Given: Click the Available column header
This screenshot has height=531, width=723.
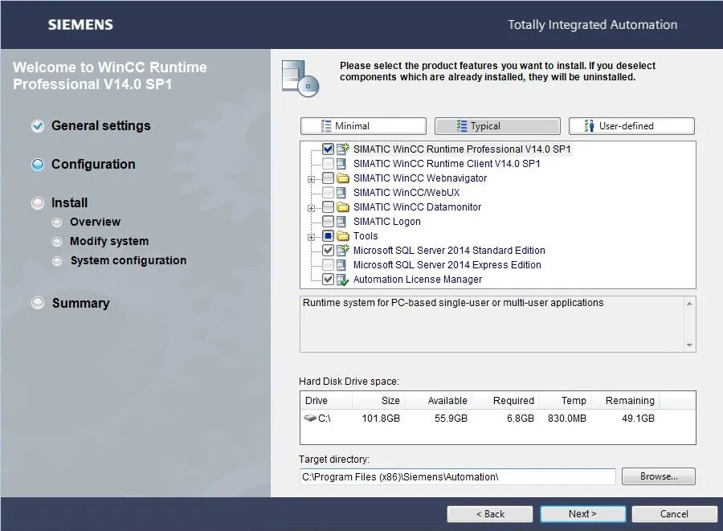Looking at the screenshot, I should click(438, 401).
